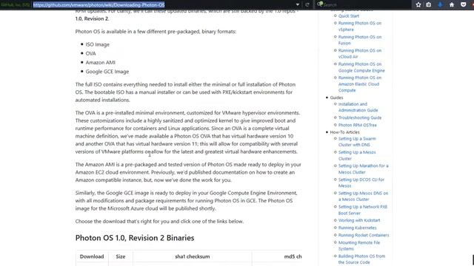Open Setting Up a Network PXE Boot Server
Viewport: 474px width, 266px height.
363,210
